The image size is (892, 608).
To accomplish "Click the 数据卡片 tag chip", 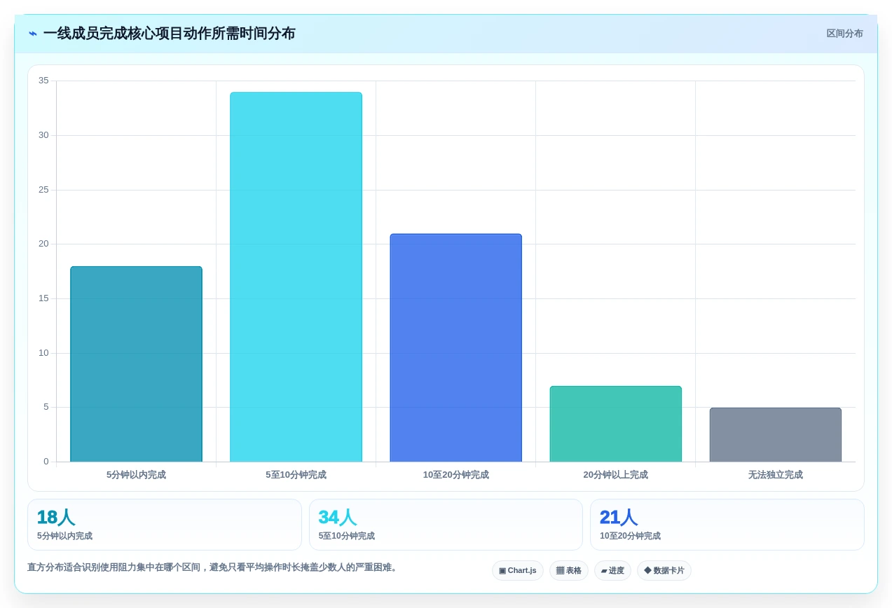I will pyautogui.click(x=664, y=571).
